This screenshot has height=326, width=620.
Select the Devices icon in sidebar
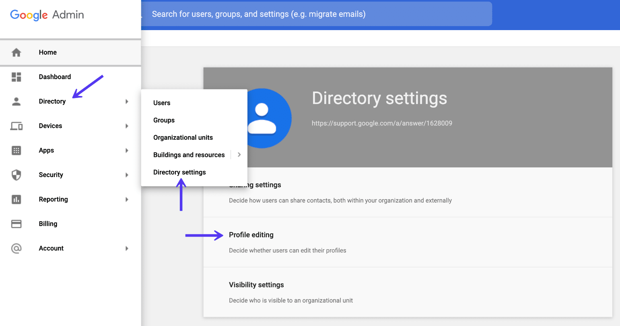click(16, 126)
